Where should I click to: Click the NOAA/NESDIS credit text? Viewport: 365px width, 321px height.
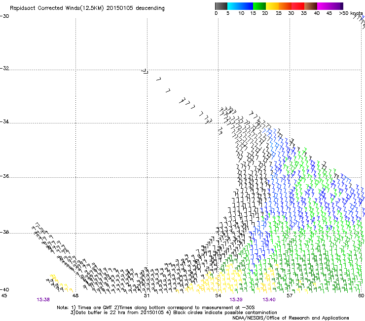(291, 318)
